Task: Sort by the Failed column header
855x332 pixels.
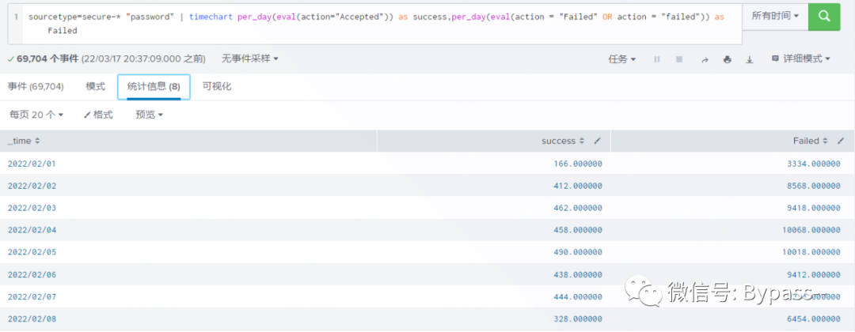Action: tap(810, 141)
